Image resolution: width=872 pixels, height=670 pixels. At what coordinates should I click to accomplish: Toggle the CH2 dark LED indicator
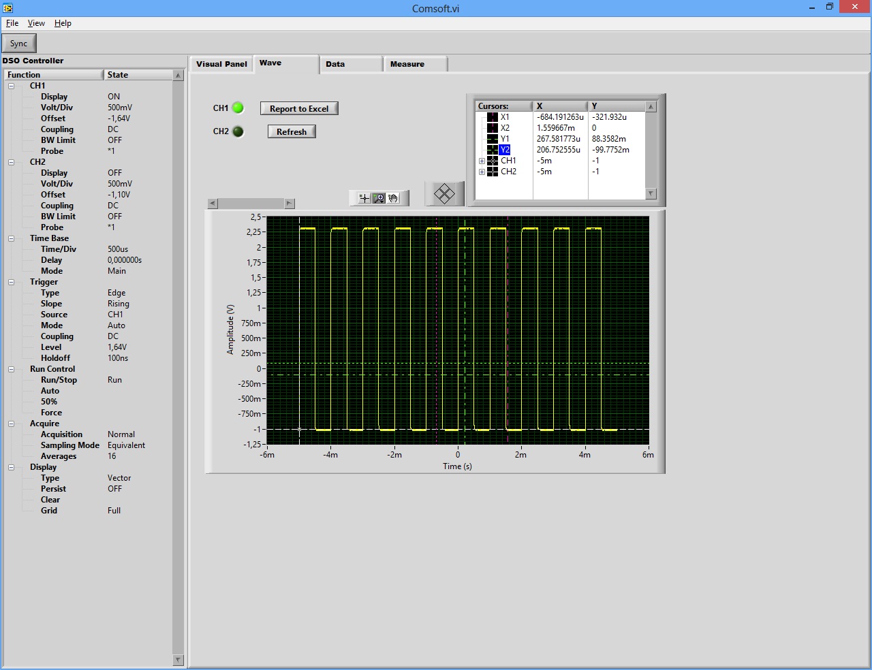(x=238, y=131)
